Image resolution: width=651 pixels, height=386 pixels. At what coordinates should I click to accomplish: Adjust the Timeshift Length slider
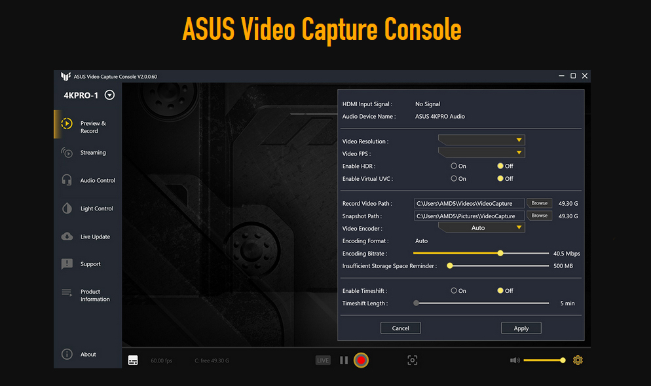pyautogui.click(x=416, y=303)
